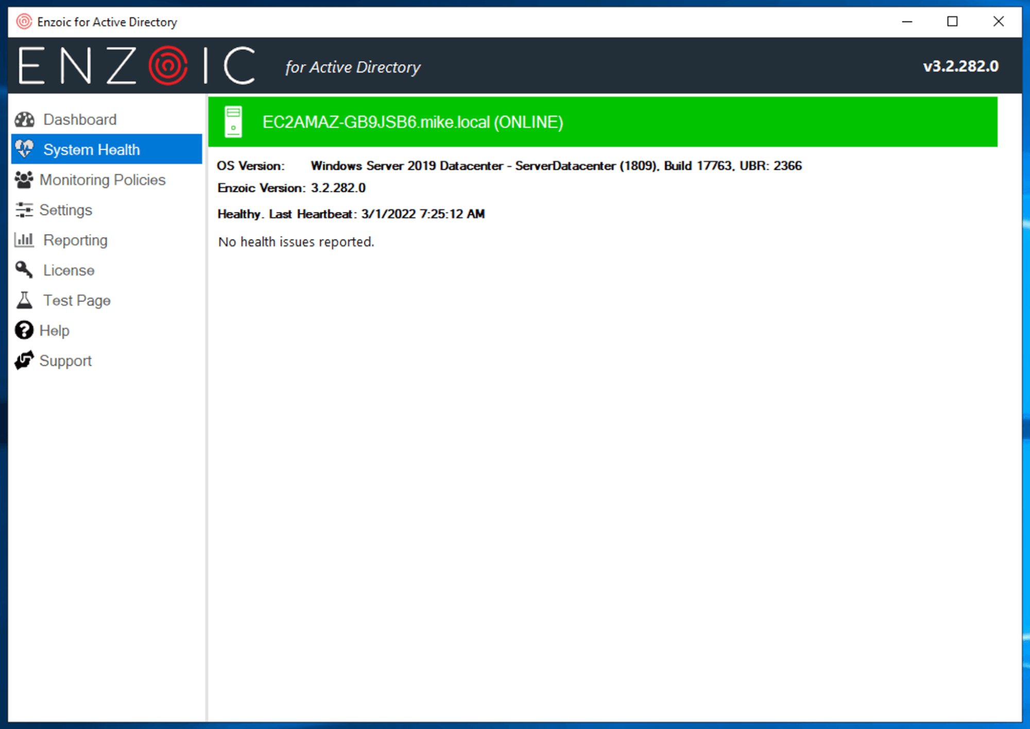Click the System Health heart icon
The width and height of the screenshot is (1030, 729).
24,149
